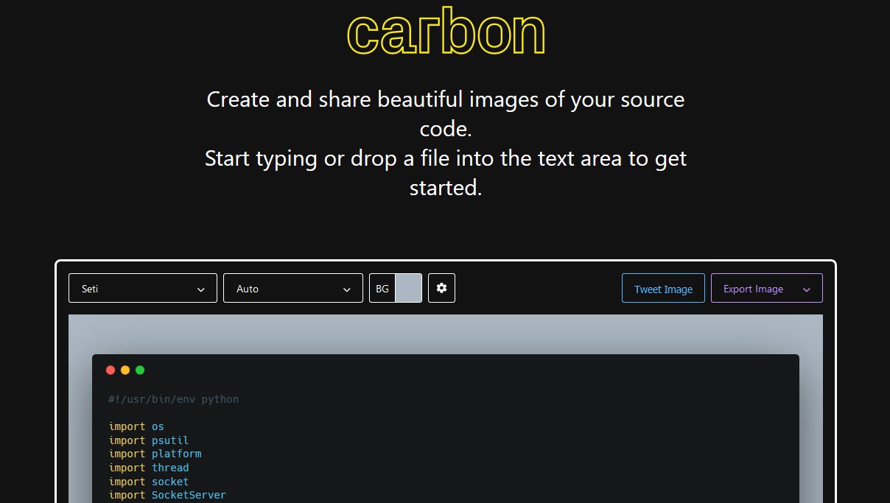
Task: Click the 'platform' module name in code
Action: click(x=176, y=454)
